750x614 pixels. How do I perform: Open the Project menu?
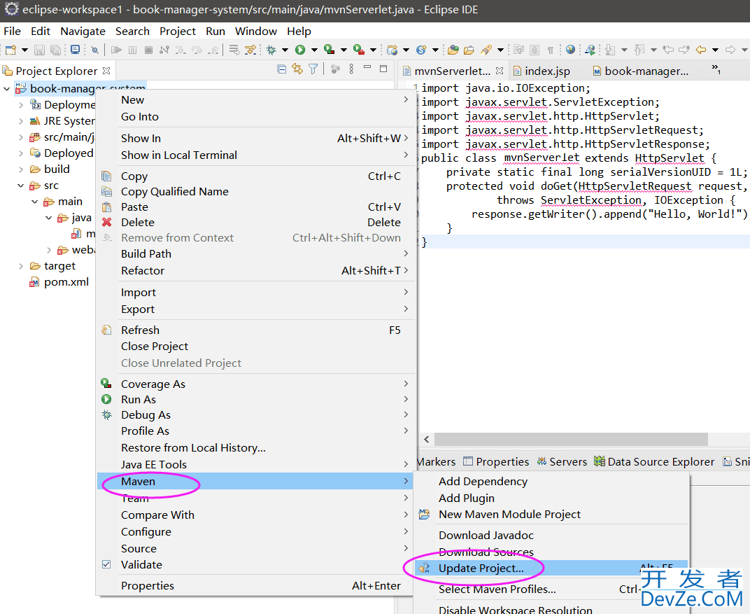click(x=178, y=31)
